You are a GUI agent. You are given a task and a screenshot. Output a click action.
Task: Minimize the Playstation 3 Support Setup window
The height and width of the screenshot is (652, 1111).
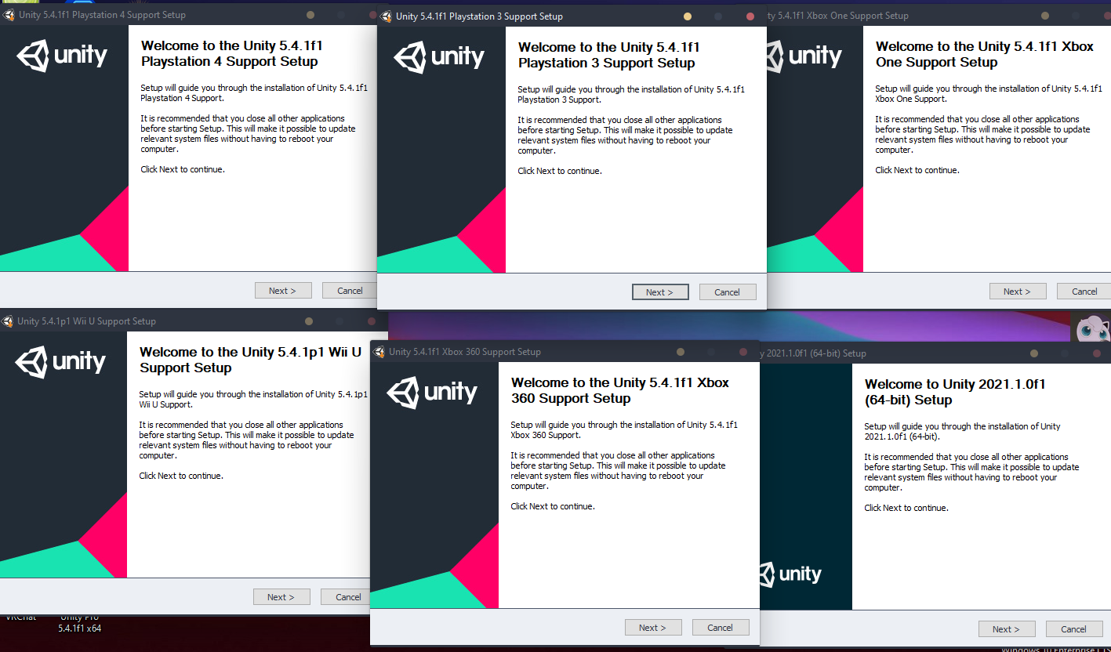688,16
